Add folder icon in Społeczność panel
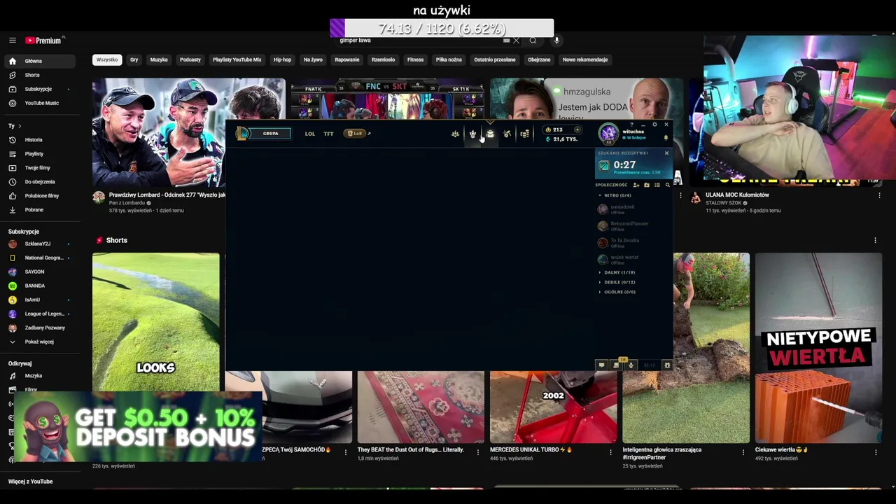896x504 pixels. (647, 185)
